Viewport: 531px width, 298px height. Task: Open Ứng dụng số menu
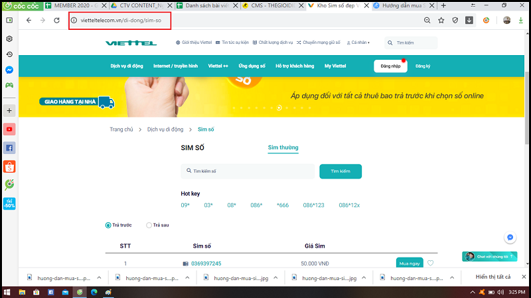click(252, 66)
